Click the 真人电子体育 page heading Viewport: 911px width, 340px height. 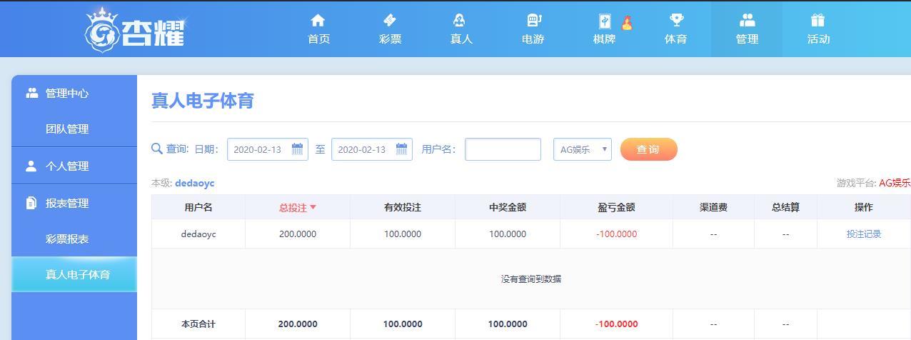click(203, 101)
